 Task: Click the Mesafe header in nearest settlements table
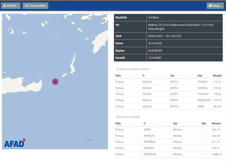point(216,76)
